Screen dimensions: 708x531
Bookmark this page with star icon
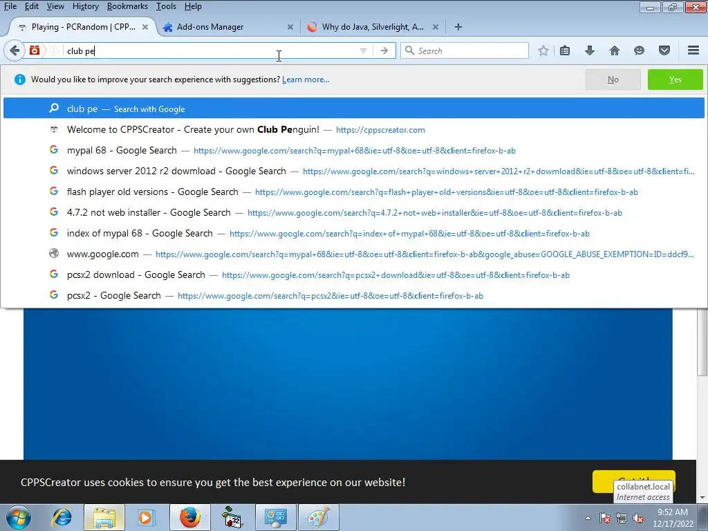543,50
